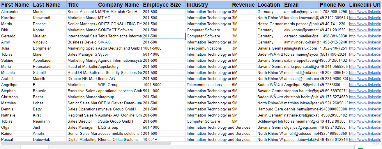
Task: Select the Linkedin Url header cell
Action: click(365, 5)
